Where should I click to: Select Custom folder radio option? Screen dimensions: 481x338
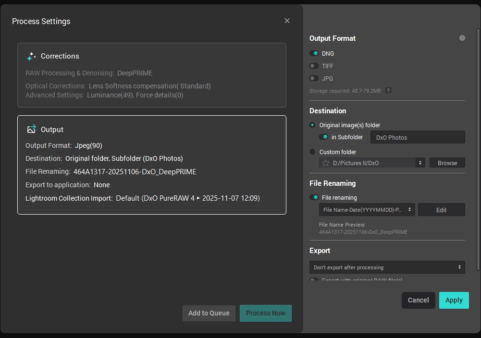click(x=312, y=152)
